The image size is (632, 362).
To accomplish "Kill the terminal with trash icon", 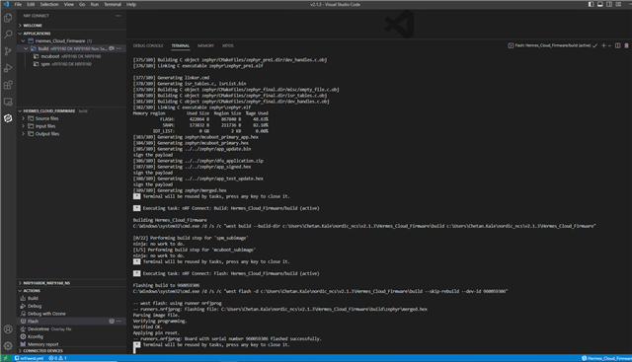I will click(626, 46).
